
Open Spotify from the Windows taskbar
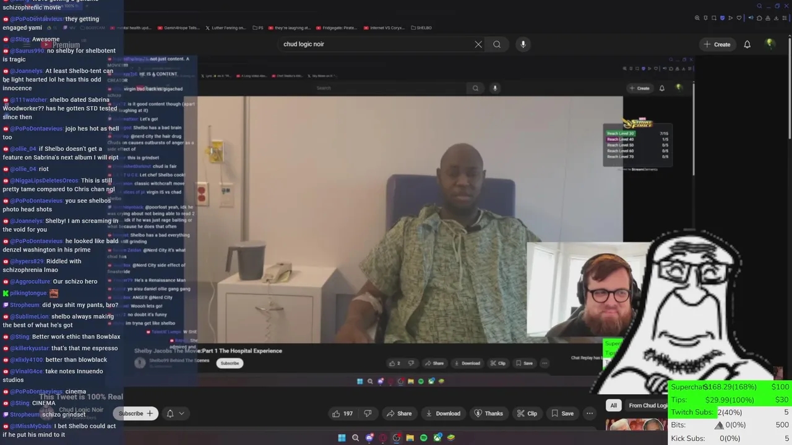423,438
